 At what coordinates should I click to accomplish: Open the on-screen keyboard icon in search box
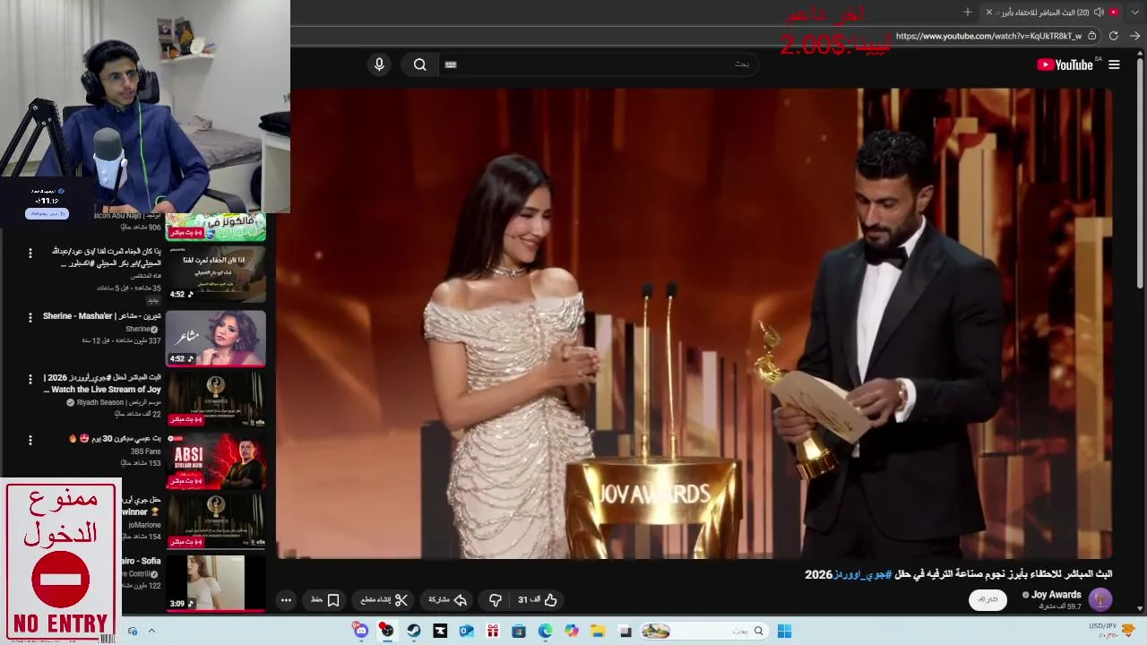coord(451,64)
